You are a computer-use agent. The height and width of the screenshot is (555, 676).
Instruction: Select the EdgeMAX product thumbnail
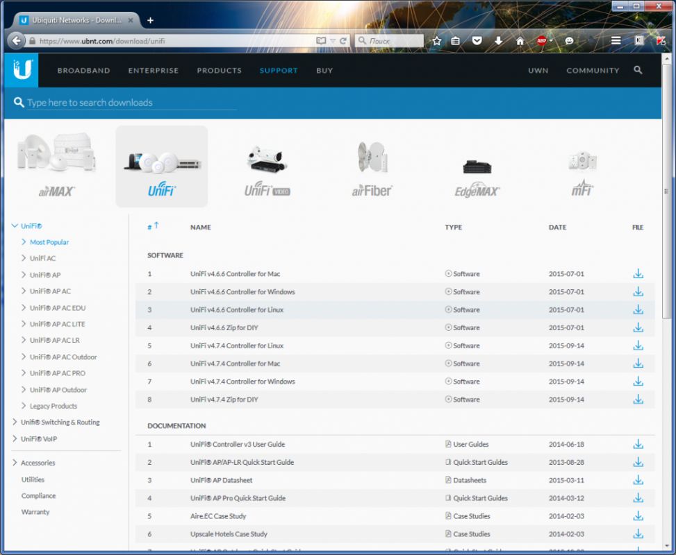pyautogui.click(x=477, y=178)
